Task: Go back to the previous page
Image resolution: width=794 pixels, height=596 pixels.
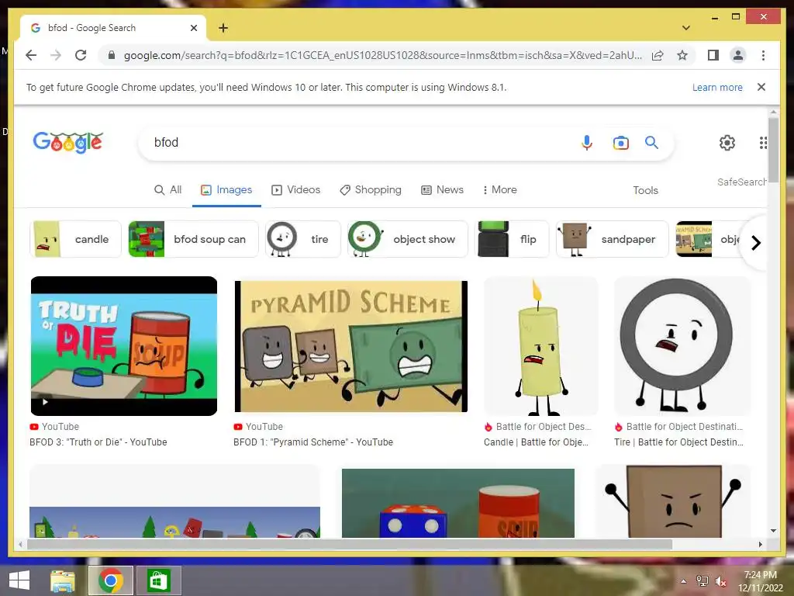Action: coord(31,55)
